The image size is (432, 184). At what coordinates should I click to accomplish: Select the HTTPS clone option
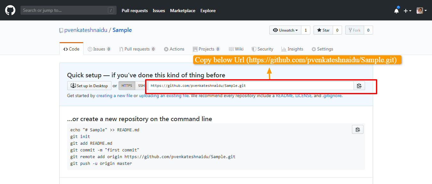(126, 85)
